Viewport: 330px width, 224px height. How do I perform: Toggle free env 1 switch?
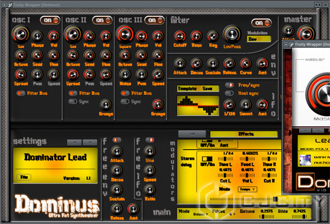point(117,140)
